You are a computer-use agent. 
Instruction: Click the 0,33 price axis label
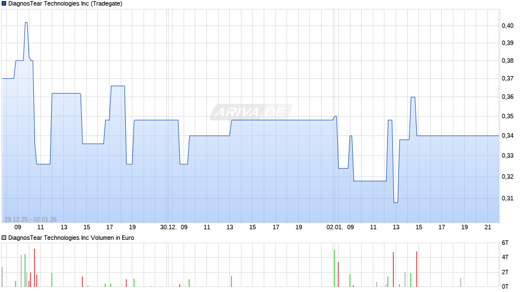click(507, 156)
